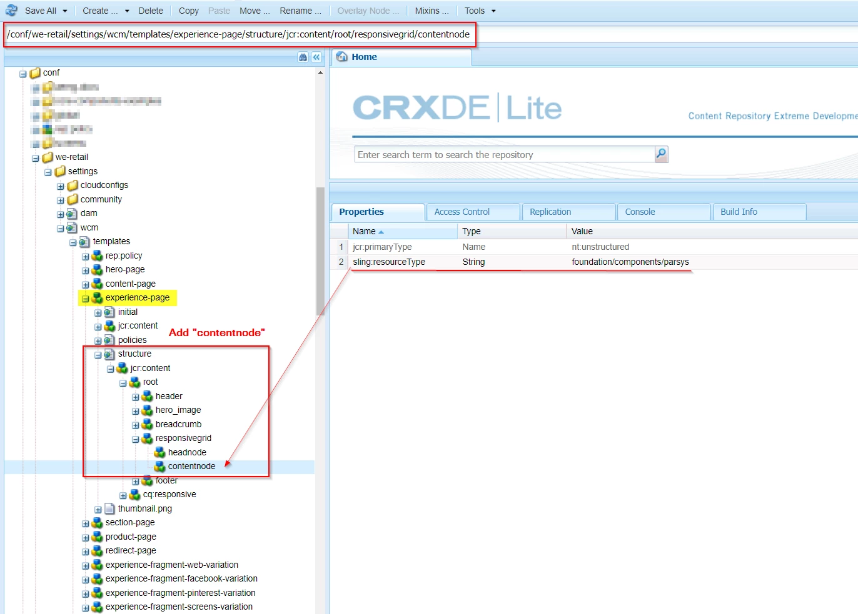The height and width of the screenshot is (614, 858).
Task: Collapse the conf folder node
Action: (x=23, y=74)
